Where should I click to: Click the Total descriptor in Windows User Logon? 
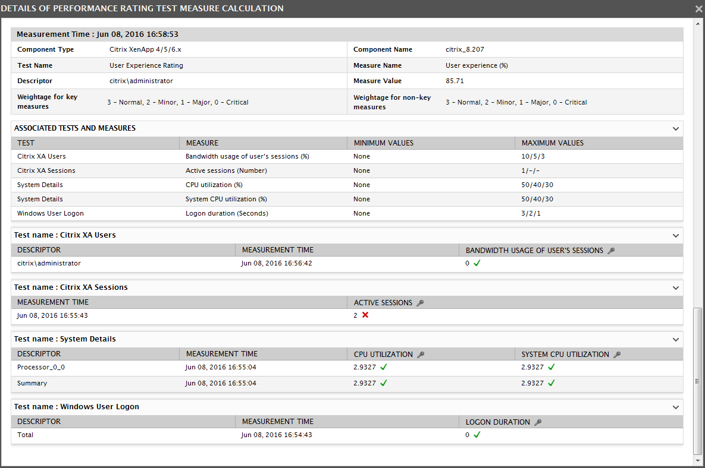(25, 435)
